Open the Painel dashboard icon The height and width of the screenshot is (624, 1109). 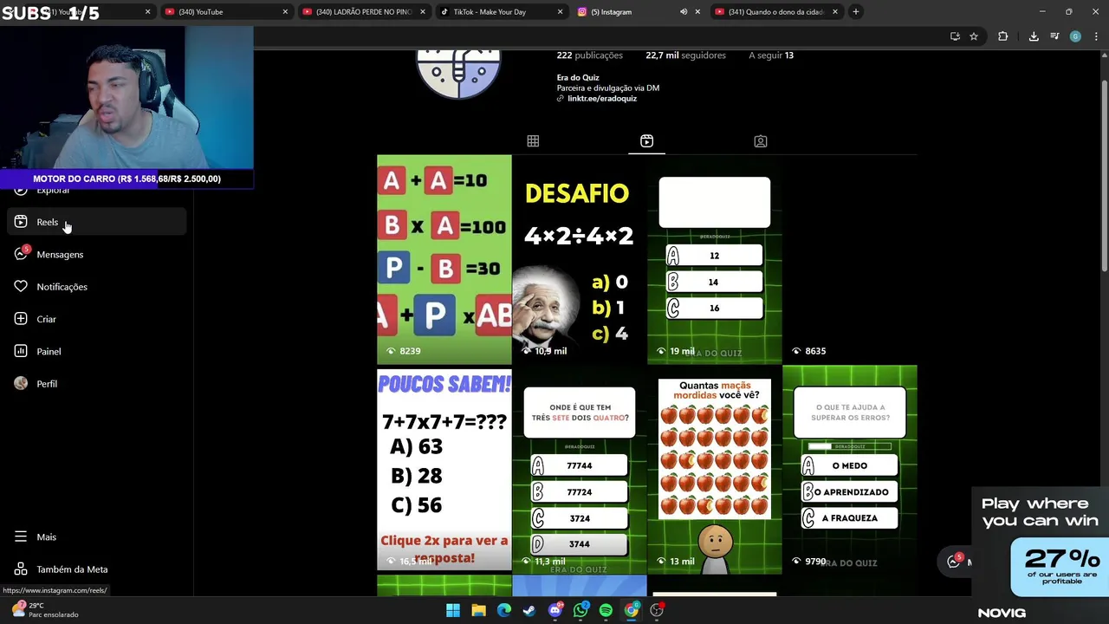[x=21, y=351]
